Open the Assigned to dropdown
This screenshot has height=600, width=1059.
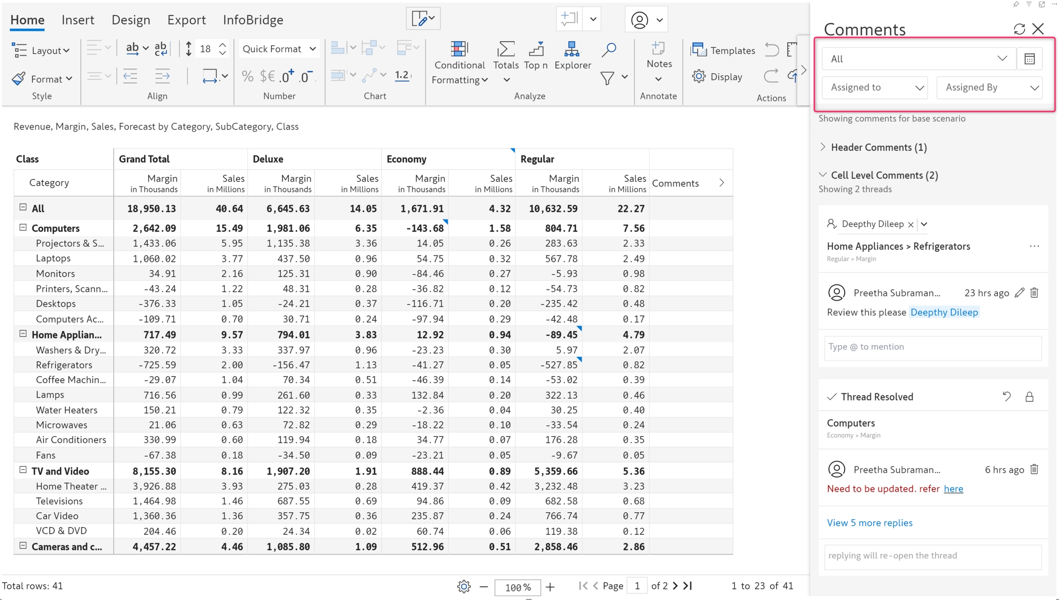click(x=875, y=87)
